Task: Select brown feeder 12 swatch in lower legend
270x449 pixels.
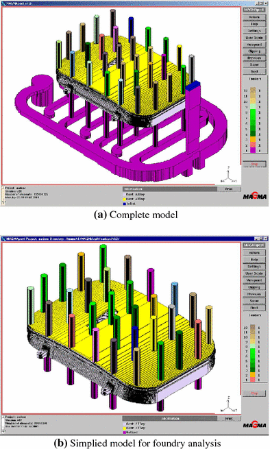Action: coord(253,327)
